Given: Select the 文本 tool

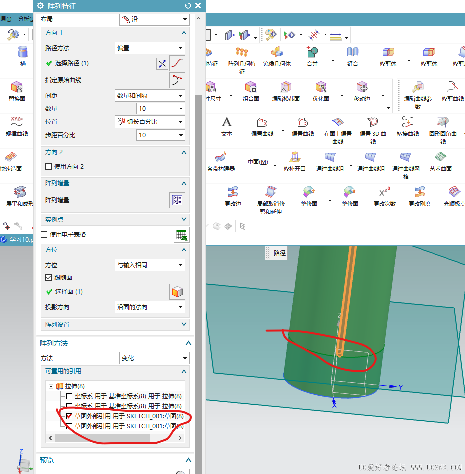Looking at the screenshot, I should tap(226, 122).
